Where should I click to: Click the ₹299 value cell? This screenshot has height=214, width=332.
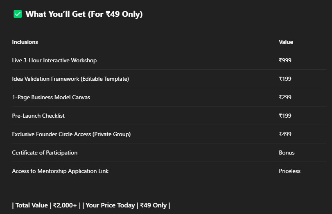pos(285,97)
